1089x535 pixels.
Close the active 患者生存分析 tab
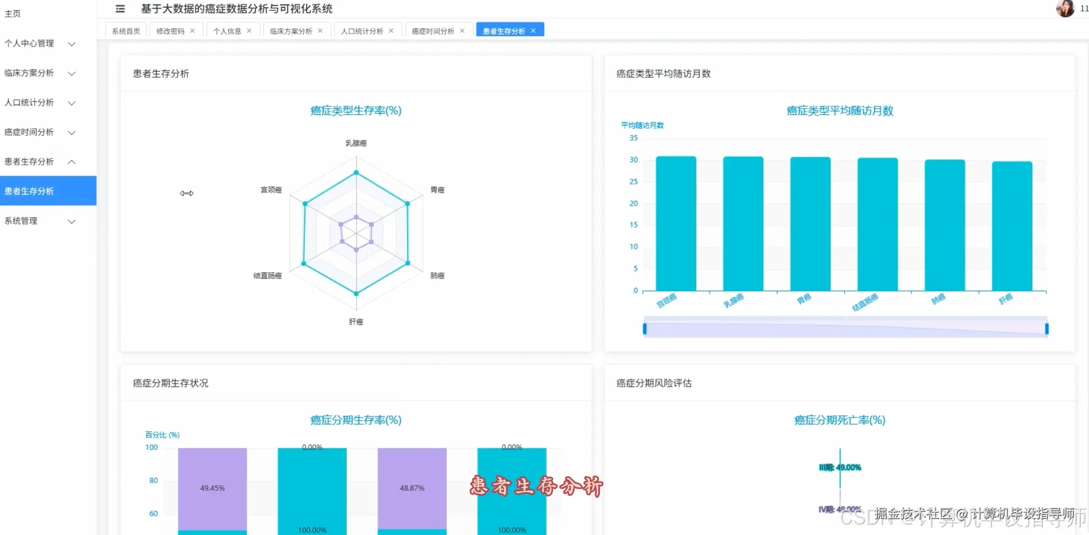pos(533,30)
